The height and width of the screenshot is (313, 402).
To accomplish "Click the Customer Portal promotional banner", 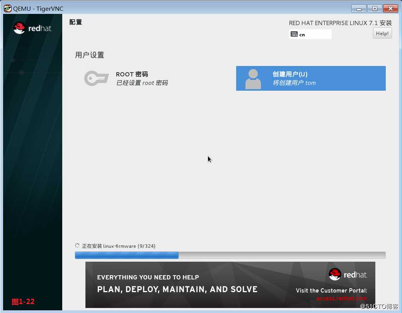I will (230, 284).
